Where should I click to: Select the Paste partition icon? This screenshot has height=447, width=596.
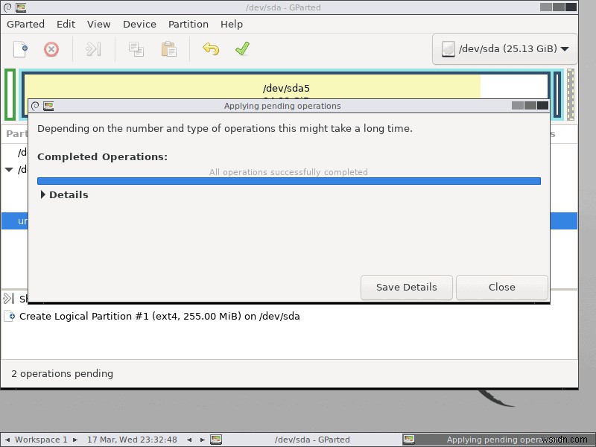[x=168, y=49]
